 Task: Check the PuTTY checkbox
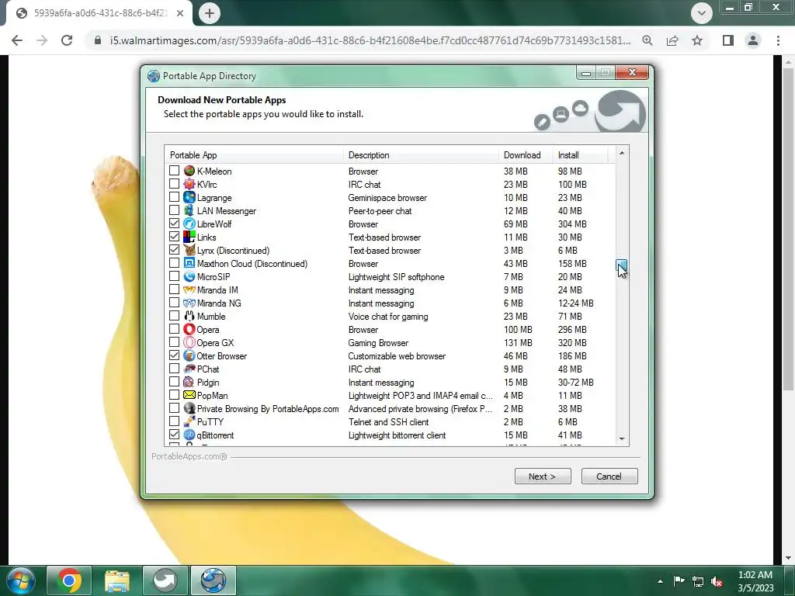pyautogui.click(x=174, y=421)
